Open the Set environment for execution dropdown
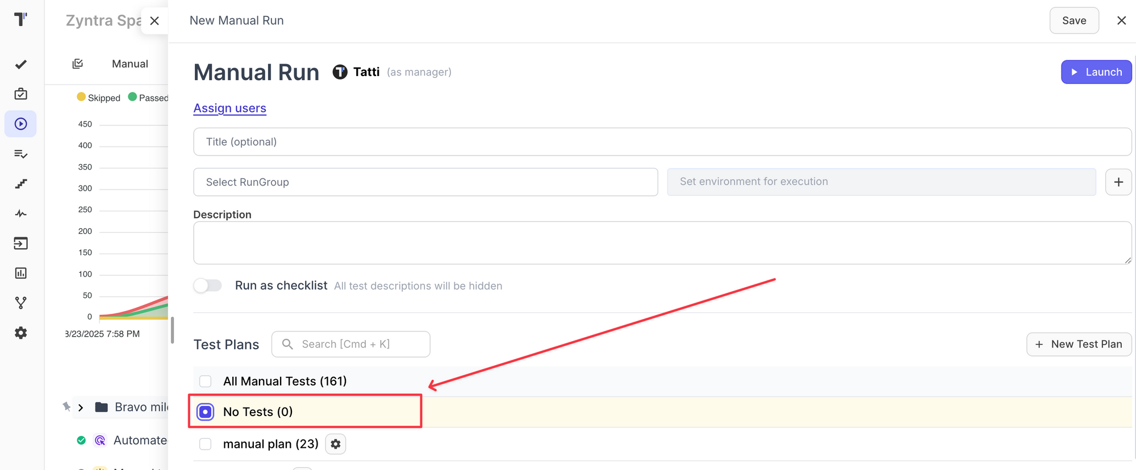 (881, 182)
